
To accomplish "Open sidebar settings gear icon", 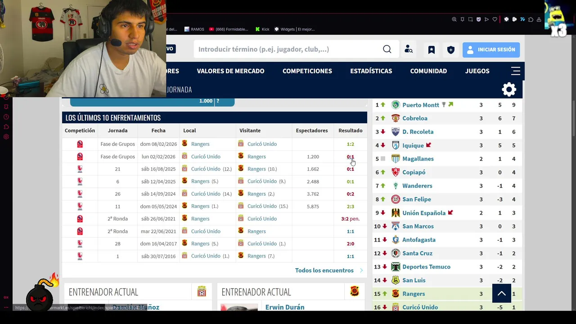I will [6, 137].
